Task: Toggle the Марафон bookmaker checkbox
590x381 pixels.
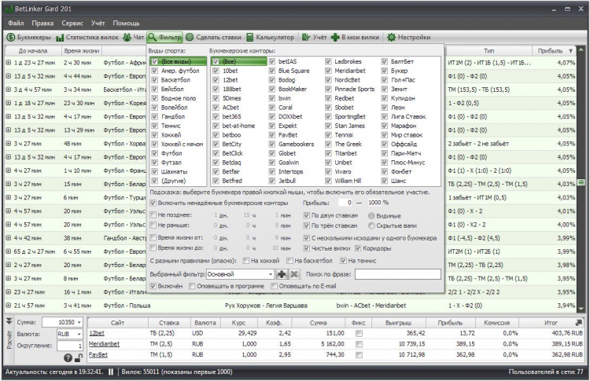Action: tap(384, 126)
